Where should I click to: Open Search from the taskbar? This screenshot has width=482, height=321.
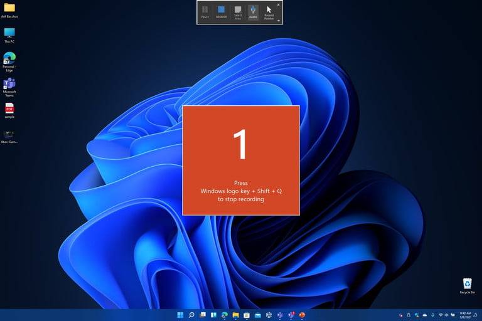click(191, 315)
